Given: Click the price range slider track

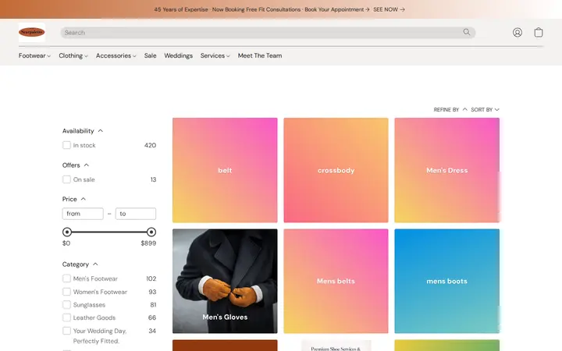Looking at the screenshot, I should pos(109,232).
